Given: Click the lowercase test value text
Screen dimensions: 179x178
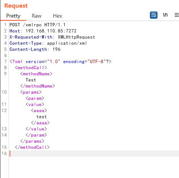Looking at the screenshot, I should pyautogui.click(x=42, y=117).
